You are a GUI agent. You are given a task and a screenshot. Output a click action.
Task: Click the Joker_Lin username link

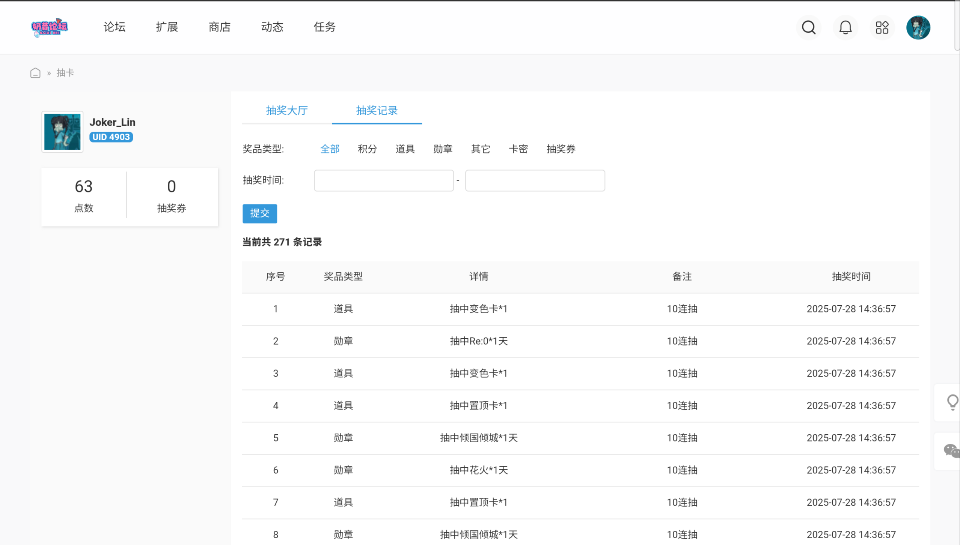(112, 122)
